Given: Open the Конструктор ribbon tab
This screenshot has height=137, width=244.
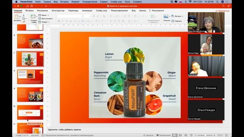Looking at the screenshot, I should (58, 11).
